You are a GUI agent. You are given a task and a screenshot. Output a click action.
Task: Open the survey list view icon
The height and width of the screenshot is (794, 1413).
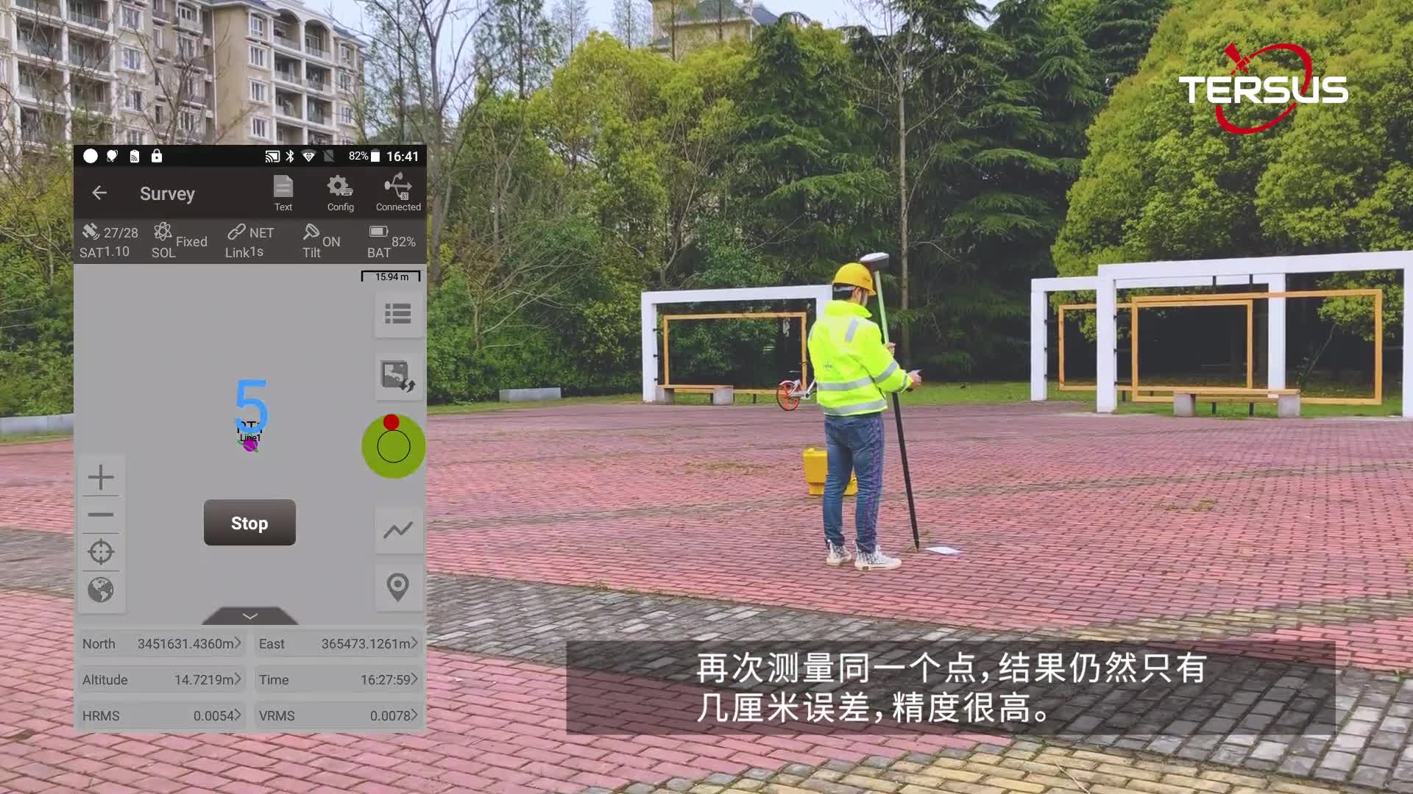(397, 314)
